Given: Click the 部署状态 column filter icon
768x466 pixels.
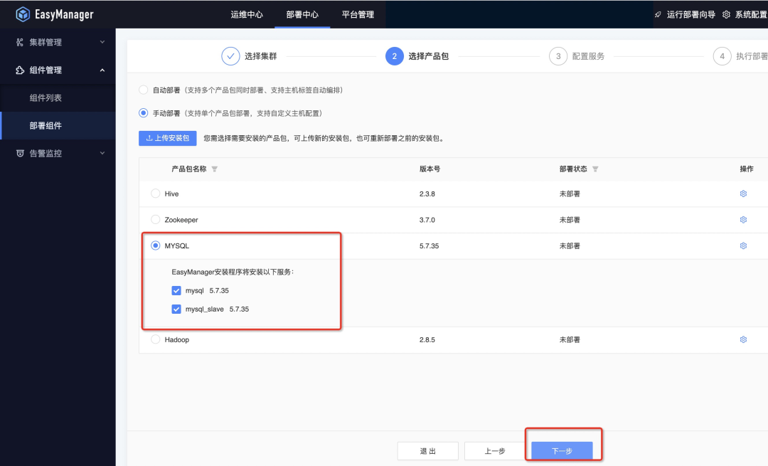Looking at the screenshot, I should tap(595, 169).
